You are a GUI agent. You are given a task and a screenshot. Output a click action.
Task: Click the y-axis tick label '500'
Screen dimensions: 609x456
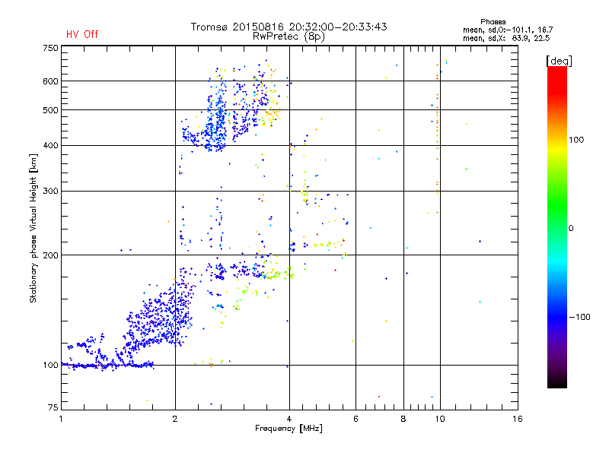pos(50,110)
